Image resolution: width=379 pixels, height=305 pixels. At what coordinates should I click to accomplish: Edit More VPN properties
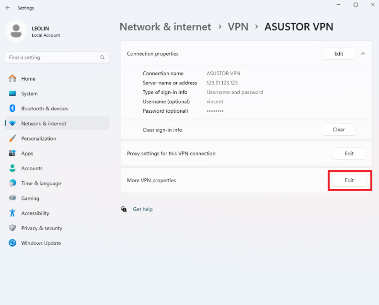[349, 180]
